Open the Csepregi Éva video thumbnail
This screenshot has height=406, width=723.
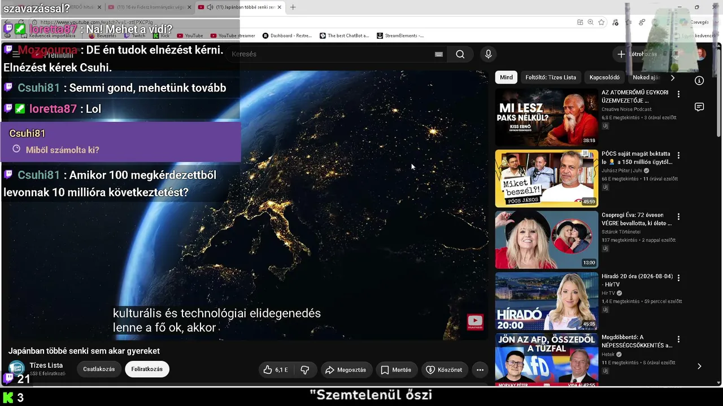(x=546, y=240)
